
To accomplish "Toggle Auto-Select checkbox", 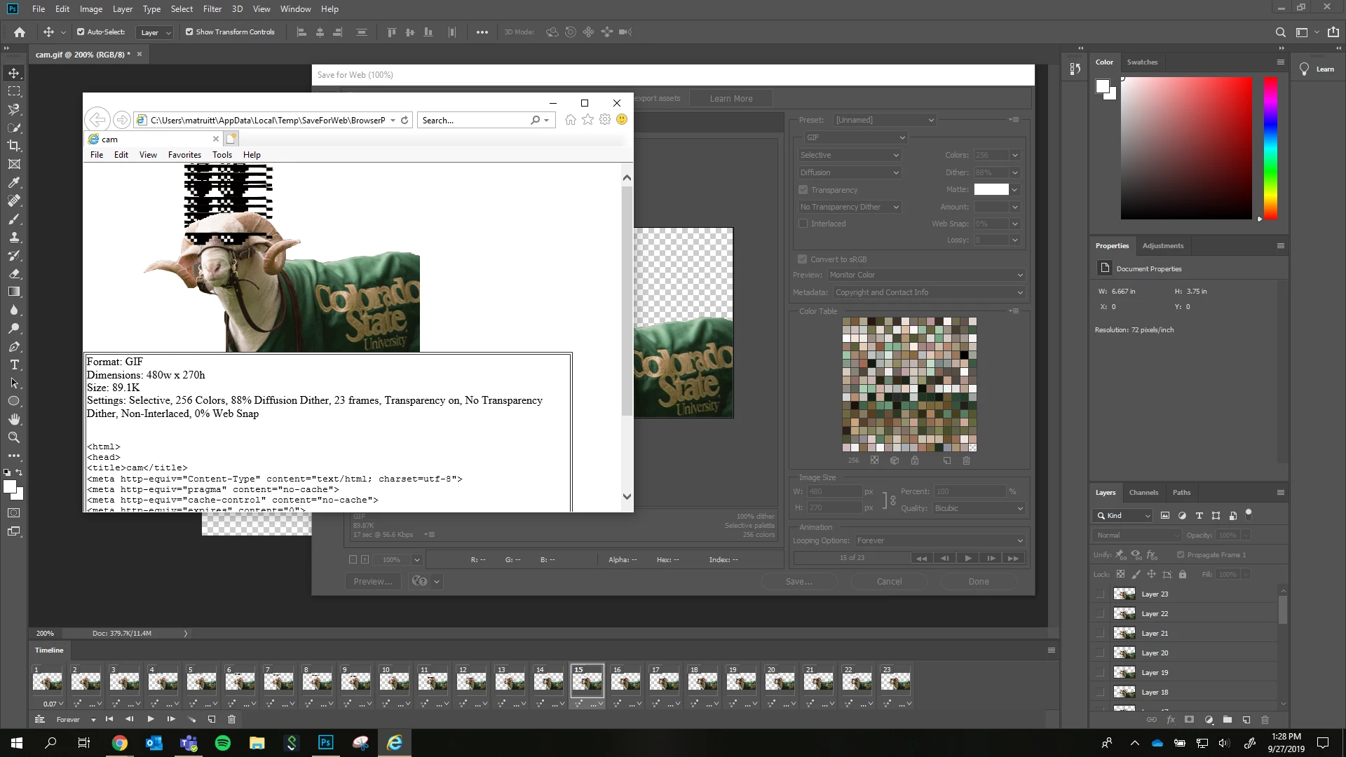I will tap(81, 32).
